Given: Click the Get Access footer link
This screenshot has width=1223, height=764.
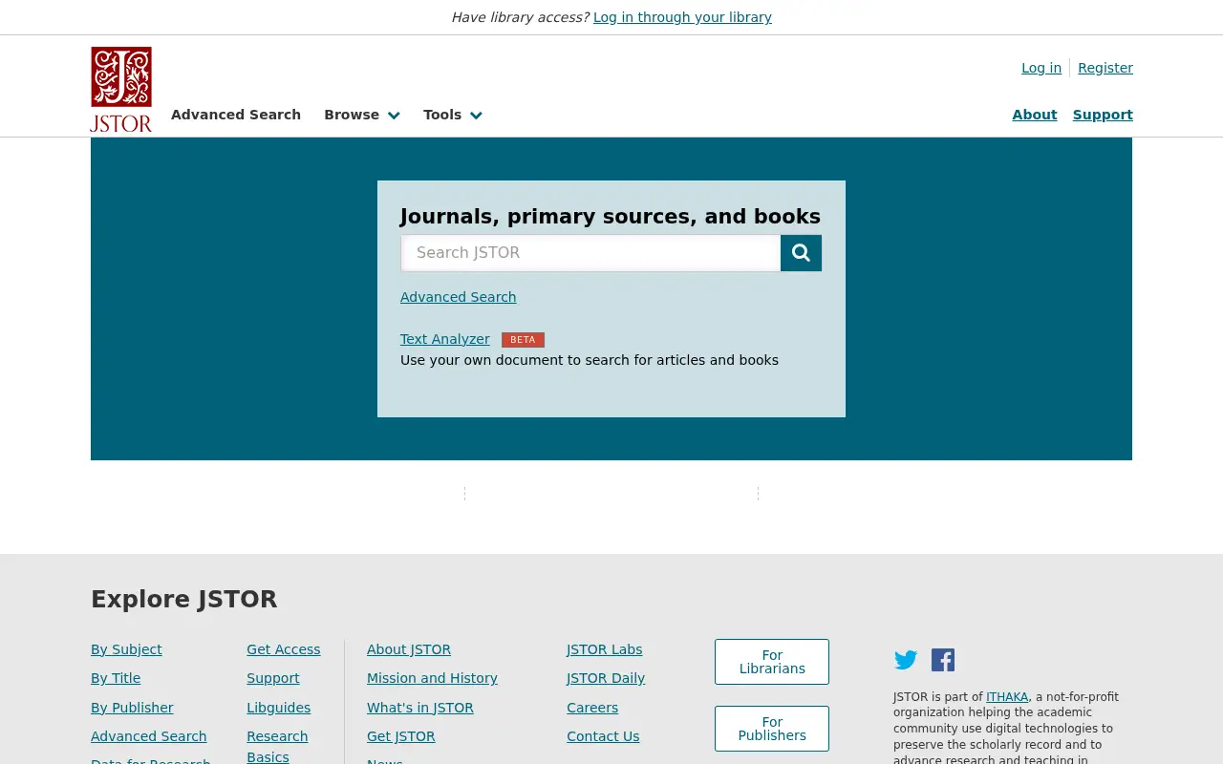Looking at the screenshot, I should tap(284, 649).
